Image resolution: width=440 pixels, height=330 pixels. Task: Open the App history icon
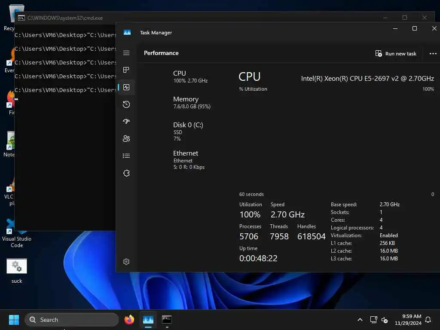[126, 104]
